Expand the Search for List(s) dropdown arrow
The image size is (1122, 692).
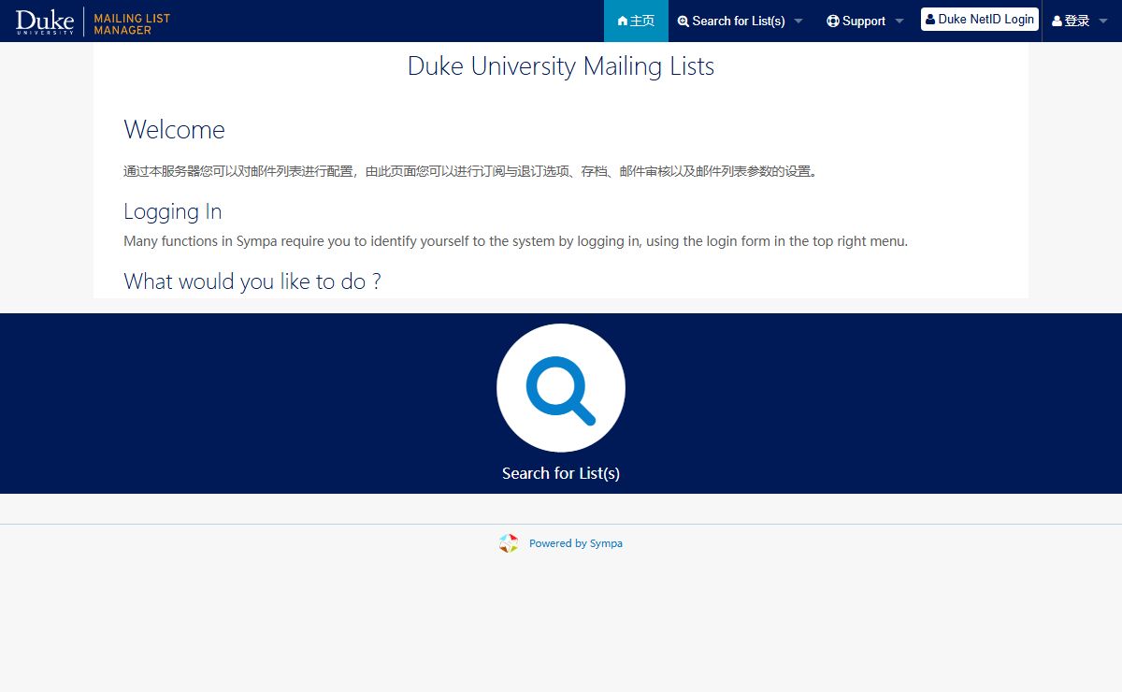[x=798, y=21]
